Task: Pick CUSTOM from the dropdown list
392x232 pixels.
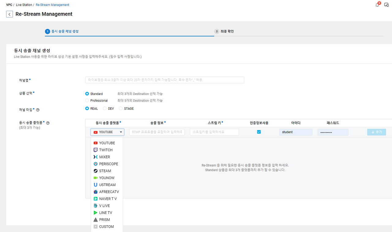Action: coord(107,227)
